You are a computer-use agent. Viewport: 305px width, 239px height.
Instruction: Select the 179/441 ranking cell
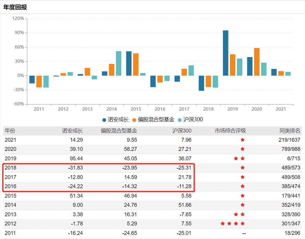291,196
